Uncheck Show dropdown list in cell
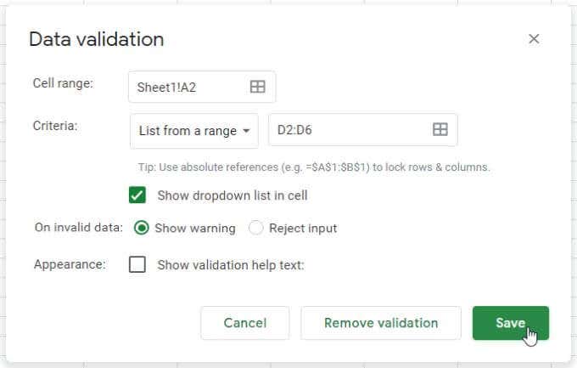The height and width of the screenshot is (368, 577). tap(137, 195)
